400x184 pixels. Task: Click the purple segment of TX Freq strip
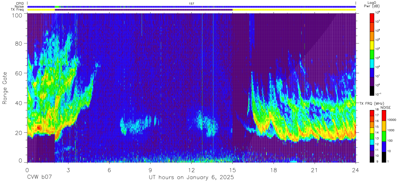pyautogui.click(x=144, y=10)
